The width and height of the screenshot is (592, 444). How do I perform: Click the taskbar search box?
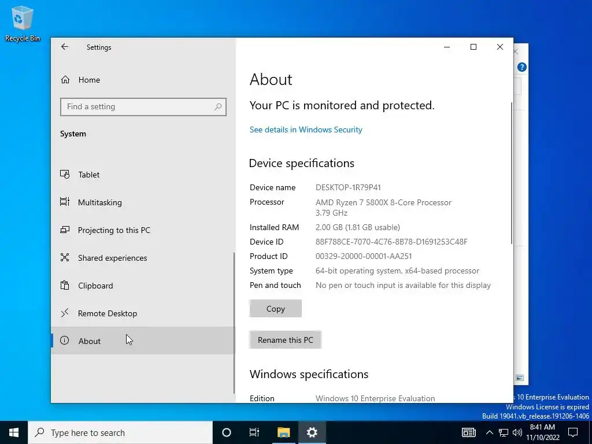click(x=120, y=432)
